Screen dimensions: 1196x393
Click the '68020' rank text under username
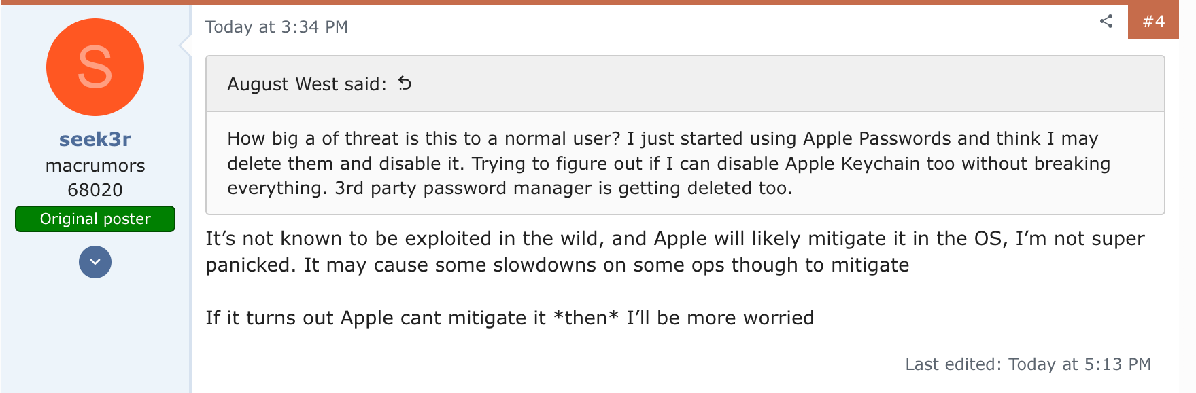95,190
